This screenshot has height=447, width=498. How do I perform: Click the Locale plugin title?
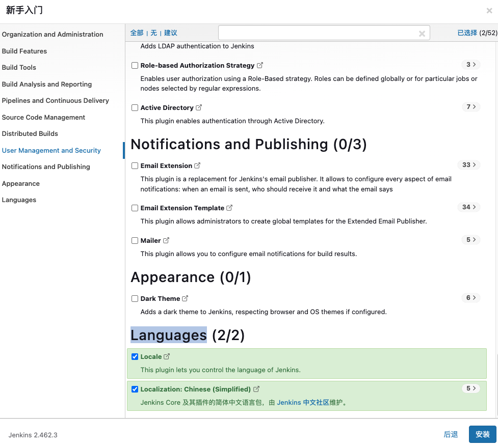click(151, 357)
